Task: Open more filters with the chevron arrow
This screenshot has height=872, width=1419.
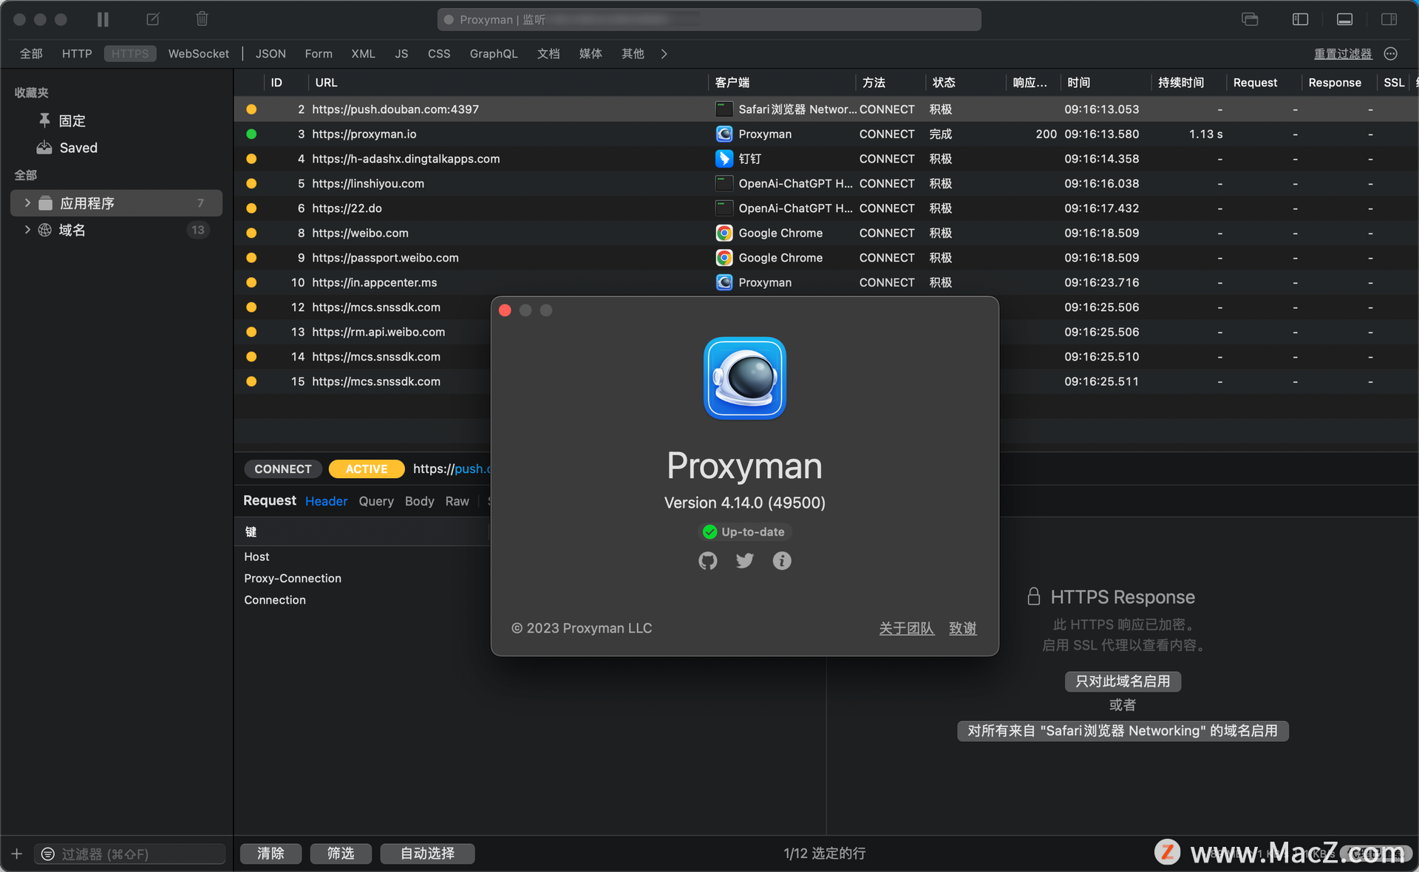Action: click(x=664, y=53)
